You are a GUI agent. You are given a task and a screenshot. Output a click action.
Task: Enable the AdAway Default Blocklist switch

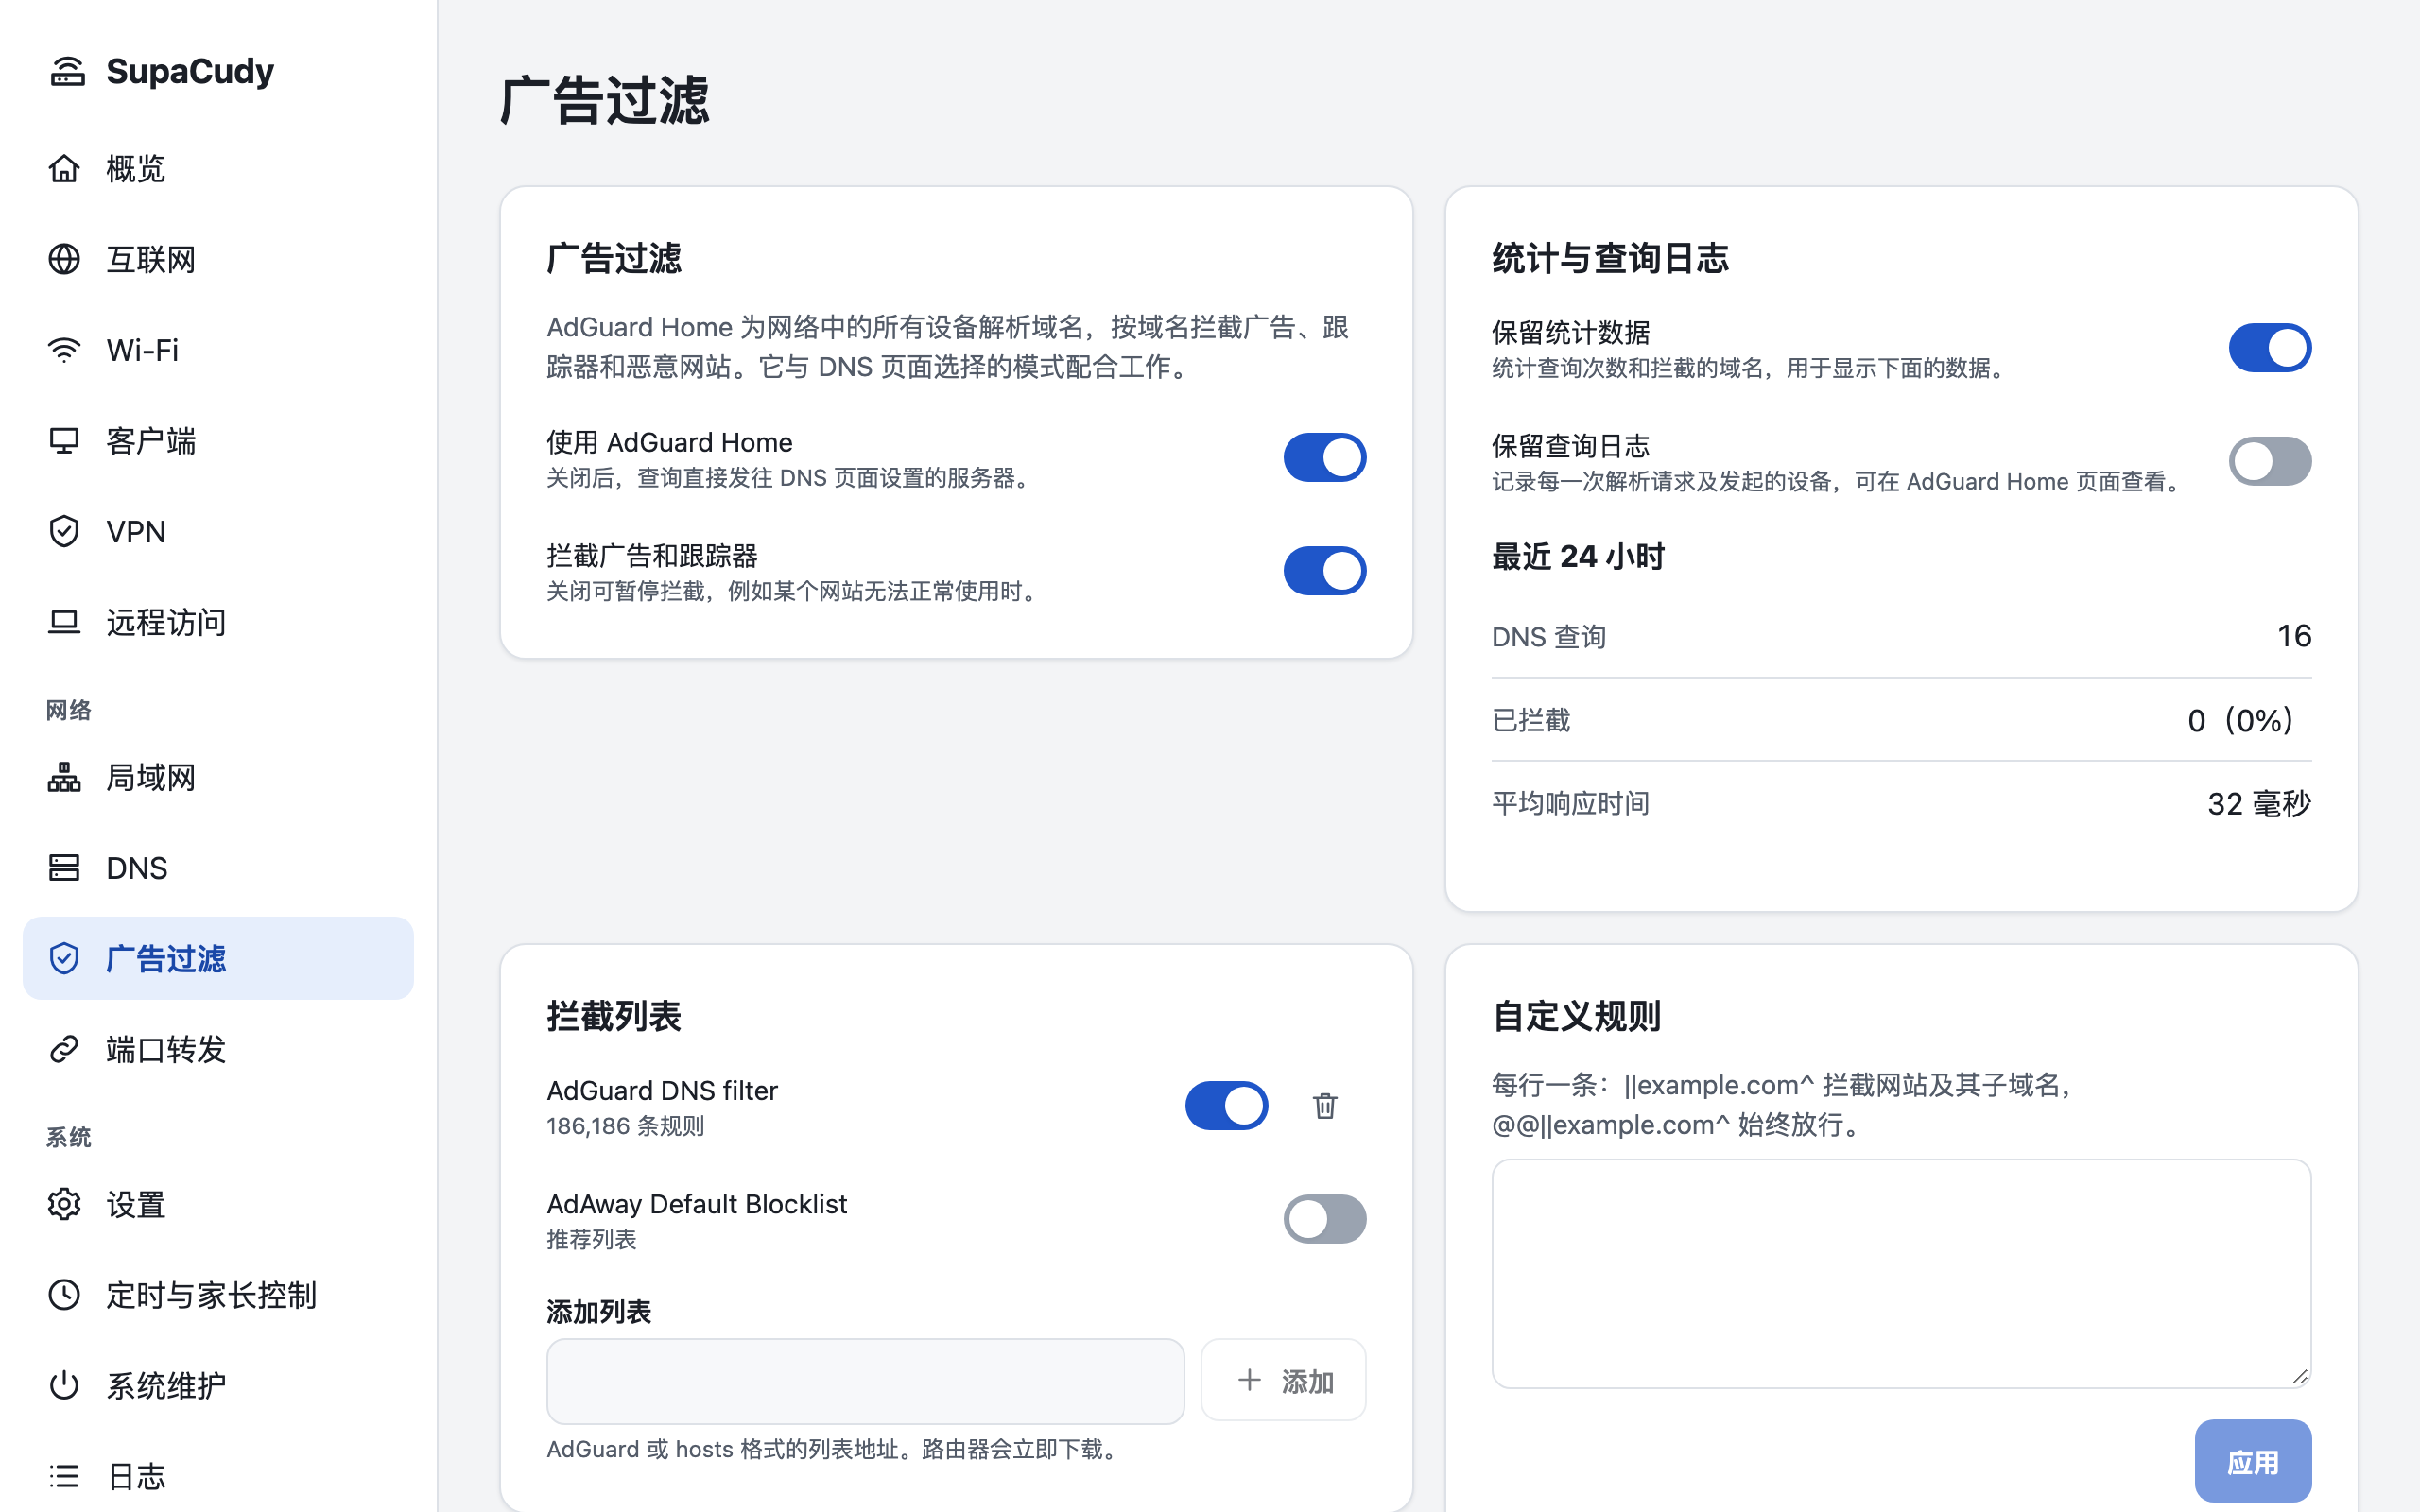pyautogui.click(x=1325, y=1219)
